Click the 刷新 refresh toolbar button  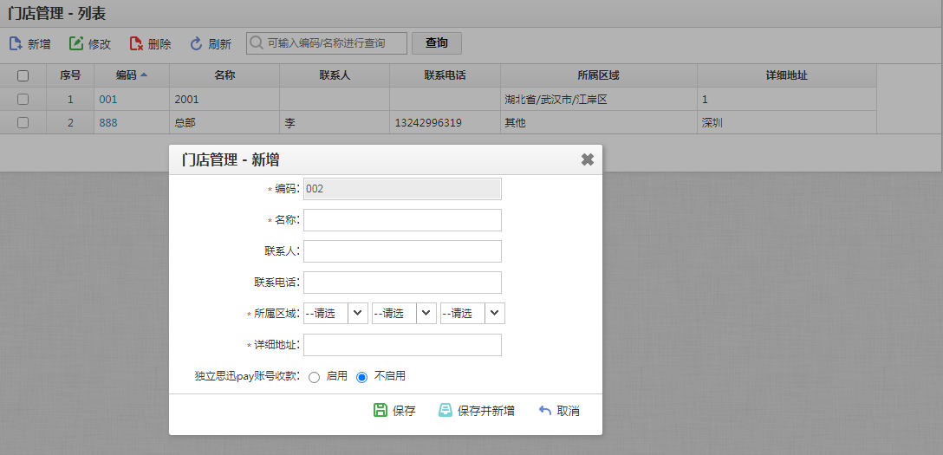(211, 43)
